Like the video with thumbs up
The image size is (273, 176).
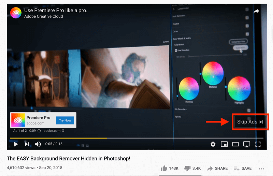164,168
